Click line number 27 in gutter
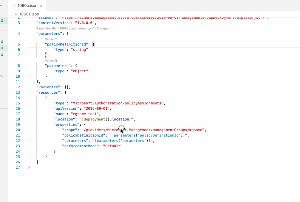The image size is (300, 202). pyautogui.click(x=18, y=167)
